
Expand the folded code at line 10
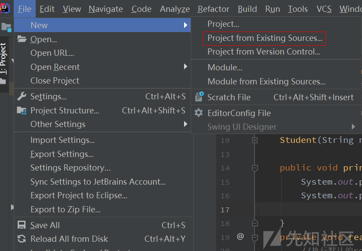[255, 140]
